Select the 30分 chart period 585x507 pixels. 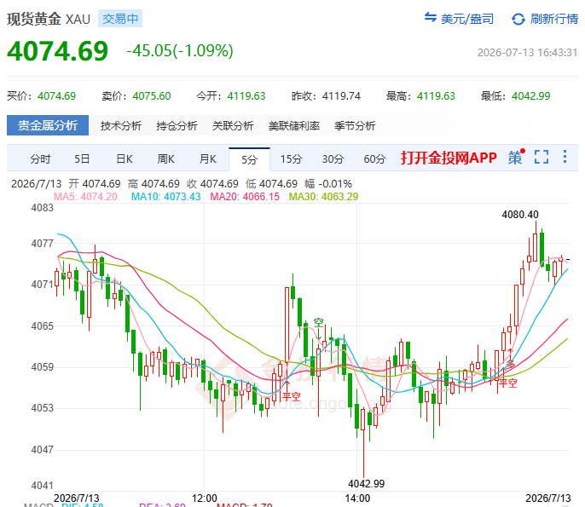tap(333, 159)
